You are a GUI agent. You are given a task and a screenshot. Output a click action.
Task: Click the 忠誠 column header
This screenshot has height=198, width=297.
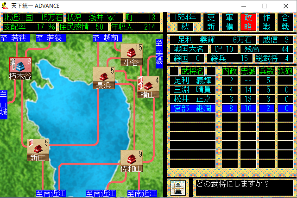pyautogui.click(x=248, y=71)
